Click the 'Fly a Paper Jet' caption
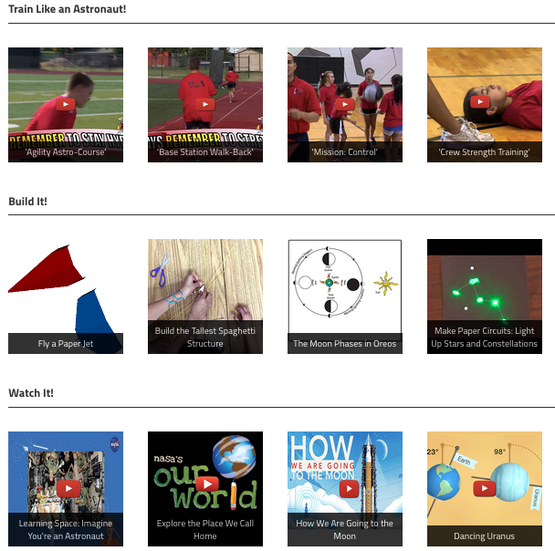The height and width of the screenshot is (551, 555). pyautogui.click(x=66, y=343)
